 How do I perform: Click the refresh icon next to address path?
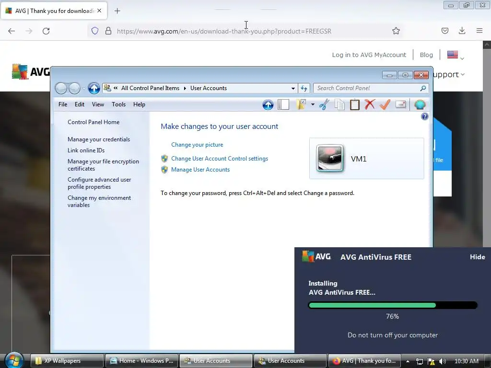pos(304,88)
